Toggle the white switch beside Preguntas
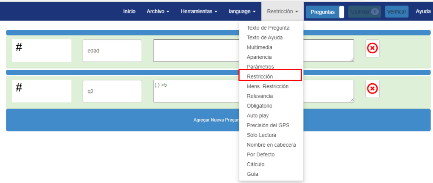The image size is (433, 183). [342, 12]
